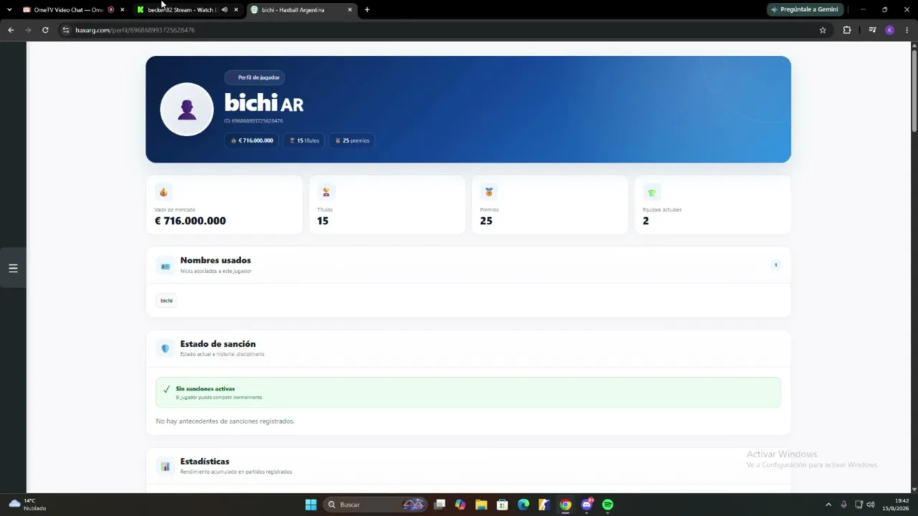The width and height of the screenshot is (918, 516).
Task: Click the Estado de sanción heading
Action: click(217, 344)
